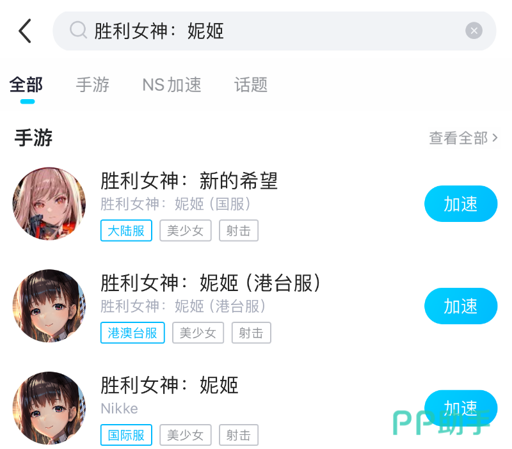
Task: Click 加速 for 妮姬 (港台服)
Action: (461, 306)
